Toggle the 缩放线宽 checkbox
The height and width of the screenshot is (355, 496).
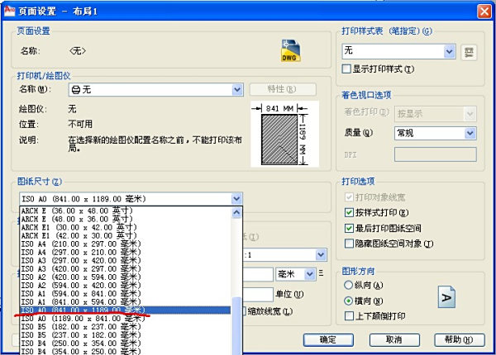coord(244,311)
